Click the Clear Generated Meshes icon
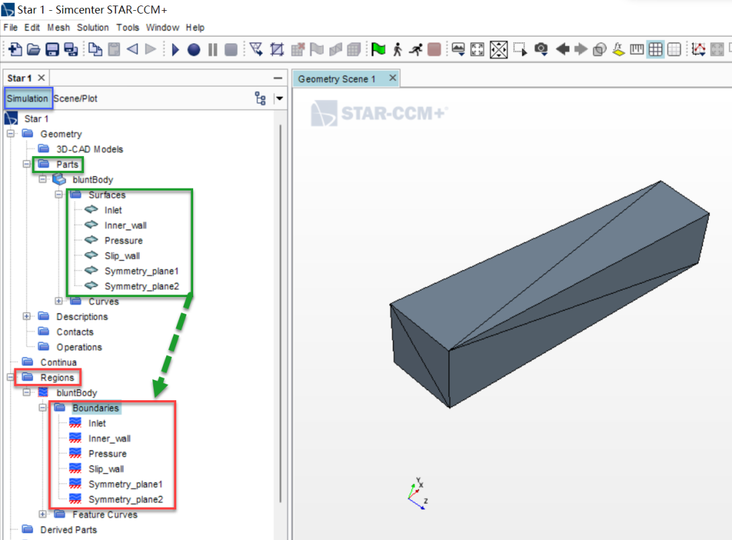 point(298,49)
